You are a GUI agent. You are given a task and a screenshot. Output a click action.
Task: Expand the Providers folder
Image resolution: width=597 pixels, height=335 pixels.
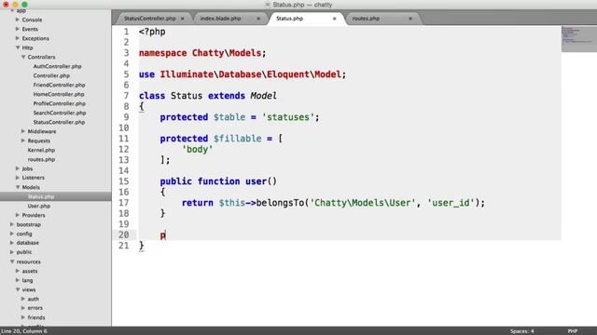click(x=18, y=215)
